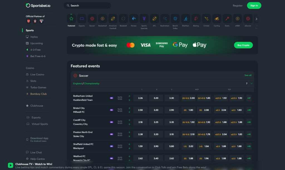Bet Rotherham United home win at 2.26
285x170 pixels.
pyautogui.click(x=140, y=98)
